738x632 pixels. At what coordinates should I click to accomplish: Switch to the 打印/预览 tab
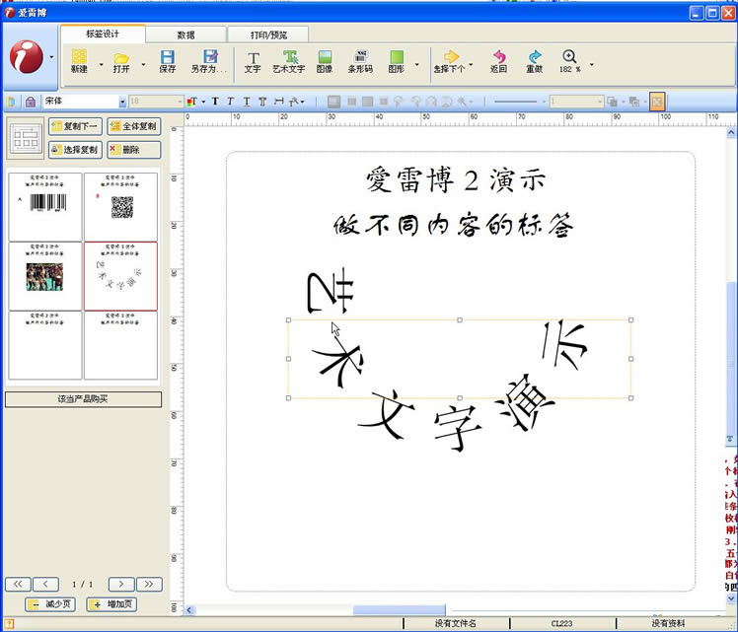[268, 35]
